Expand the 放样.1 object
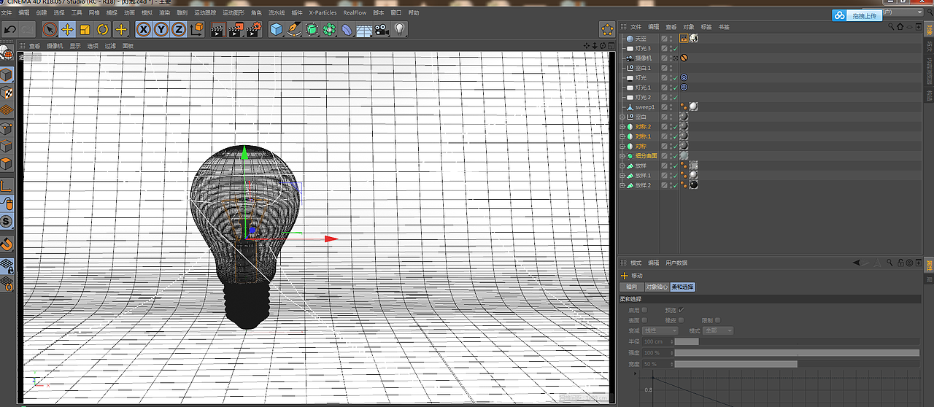This screenshot has height=407, width=934. (x=622, y=176)
